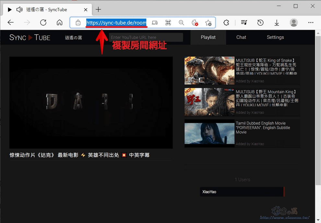
Task: Open the media playback control icon
Action: click(244, 22)
